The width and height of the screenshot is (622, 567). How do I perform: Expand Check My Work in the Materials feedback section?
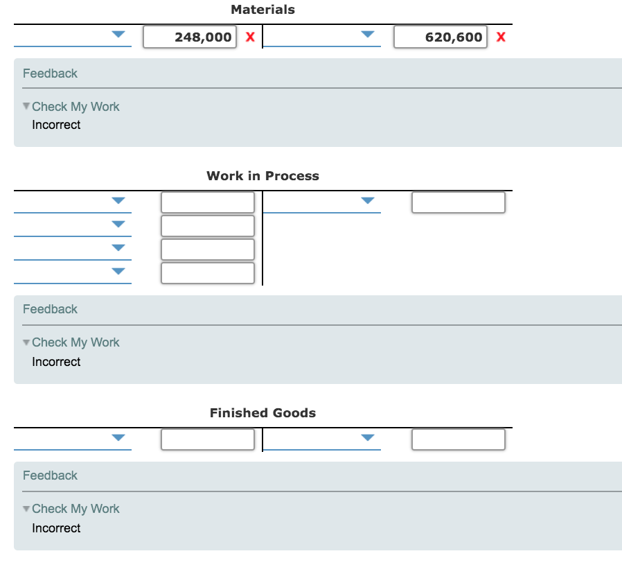click(x=75, y=107)
